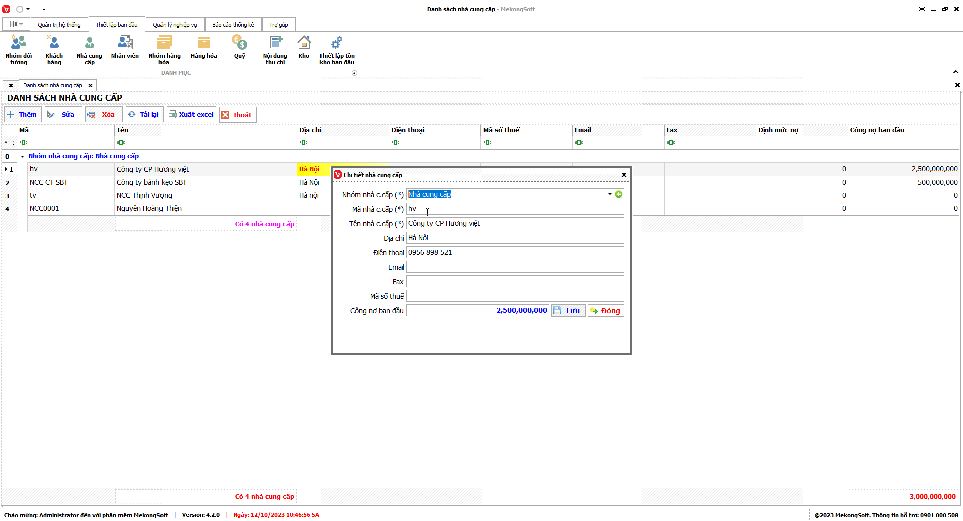Click the Mã số thuế input field
This screenshot has width=963, height=521.
tap(515, 296)
